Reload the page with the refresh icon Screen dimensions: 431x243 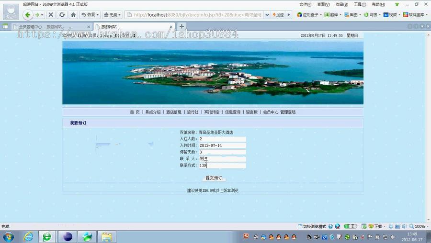[62, 15]
